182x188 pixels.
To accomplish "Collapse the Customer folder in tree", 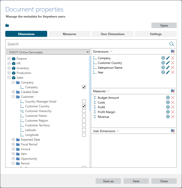I will 13,97.
